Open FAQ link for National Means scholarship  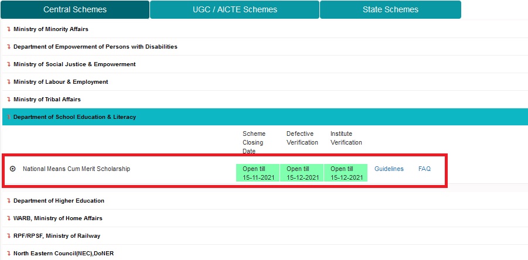click(424, 169)
